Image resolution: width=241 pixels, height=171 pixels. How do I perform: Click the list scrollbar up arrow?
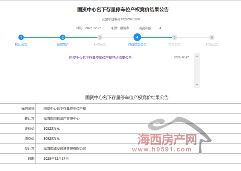(197, 56)
